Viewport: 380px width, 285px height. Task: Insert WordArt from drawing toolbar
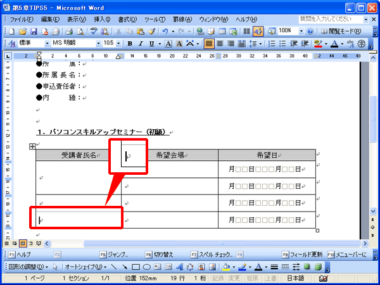point(180,267)
